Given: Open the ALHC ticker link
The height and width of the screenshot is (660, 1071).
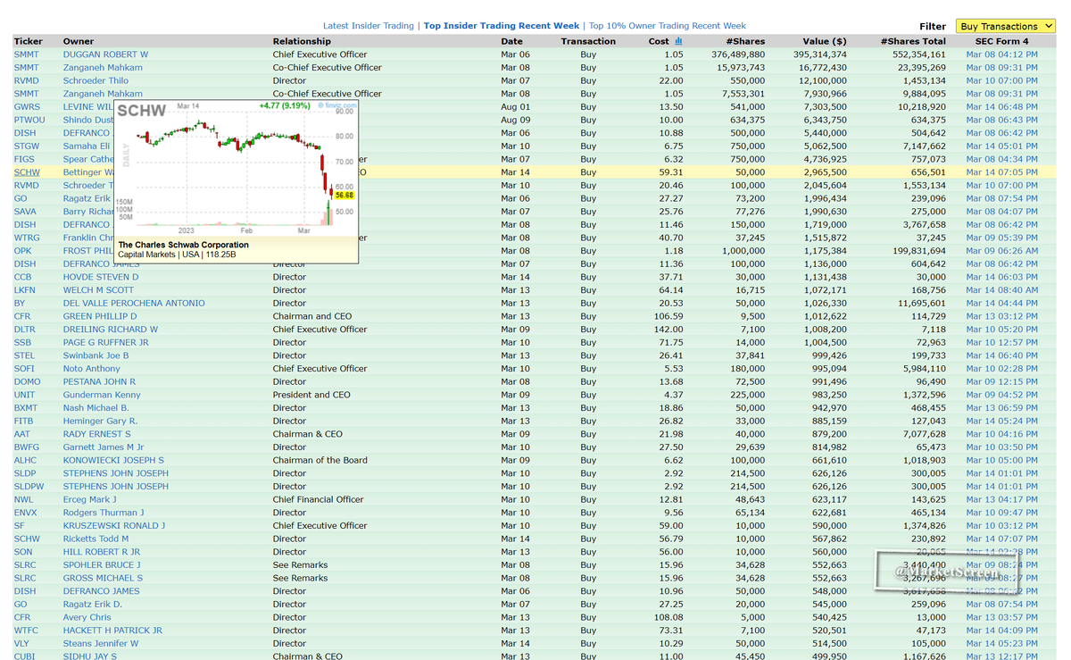Looking at the screenshot, I should point(26,460).
